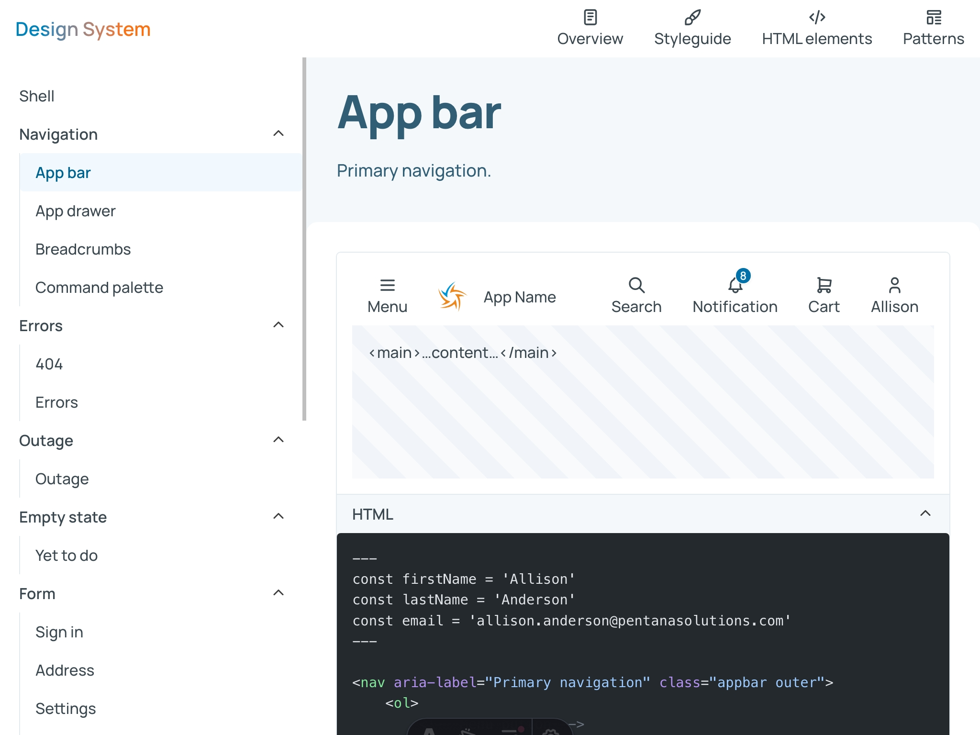
Task: Collapse the HTML code panel
Action: (x=925, y=514)
